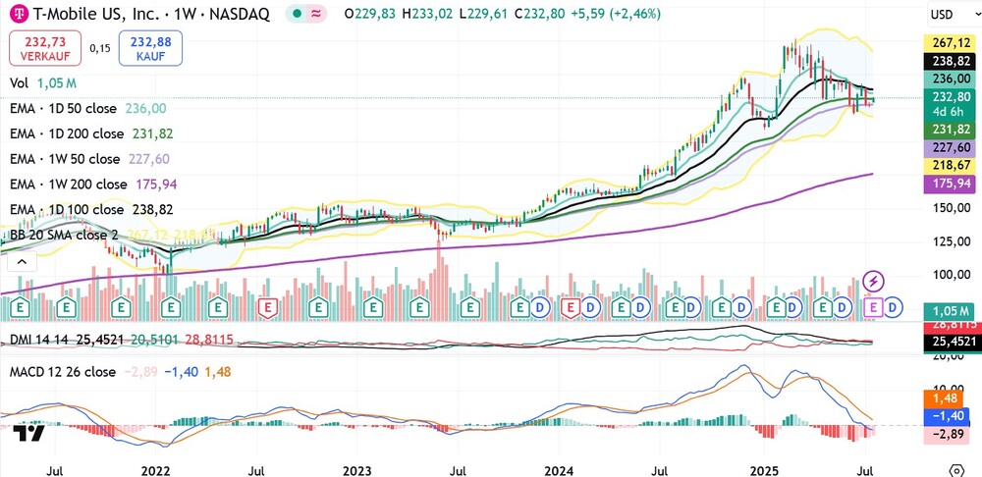Click the yellow 267,12 price axis label
The height and width of the screenshot is (477, 982).
pos(952,43)
